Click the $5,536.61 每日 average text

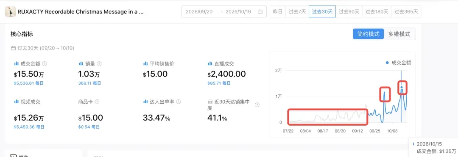point(29,83)
